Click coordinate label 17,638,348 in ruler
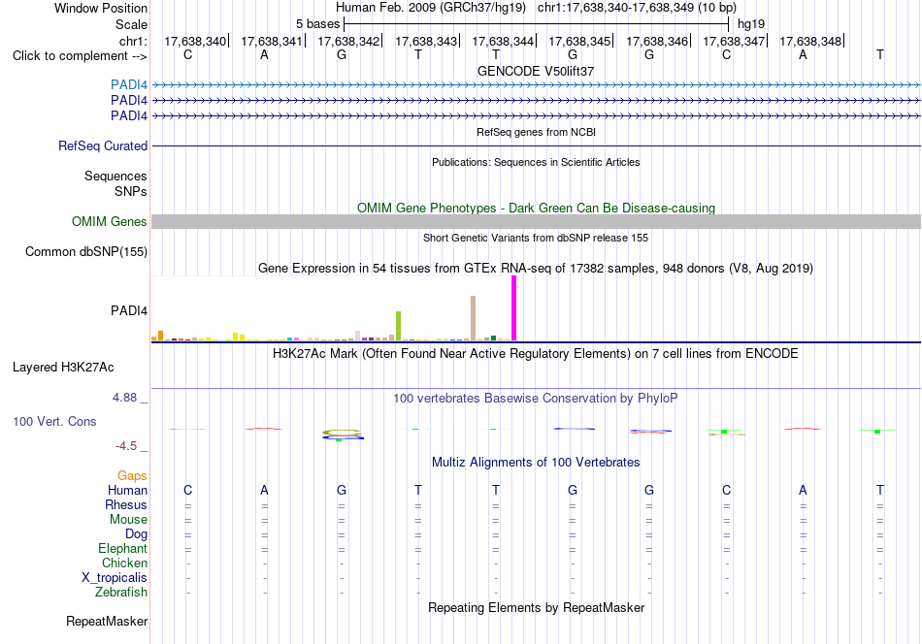Viewport: 922px width, 644px height. coord(810,41)
